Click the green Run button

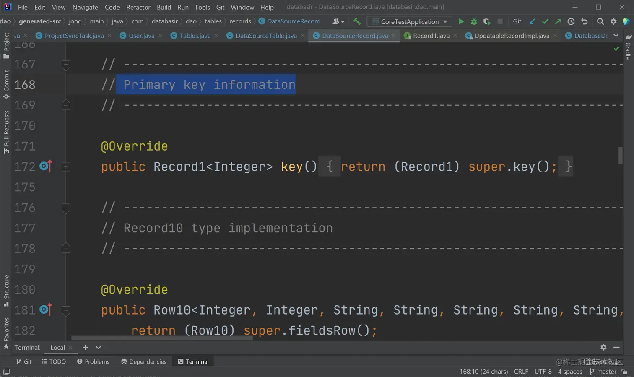tap(461, 21)
